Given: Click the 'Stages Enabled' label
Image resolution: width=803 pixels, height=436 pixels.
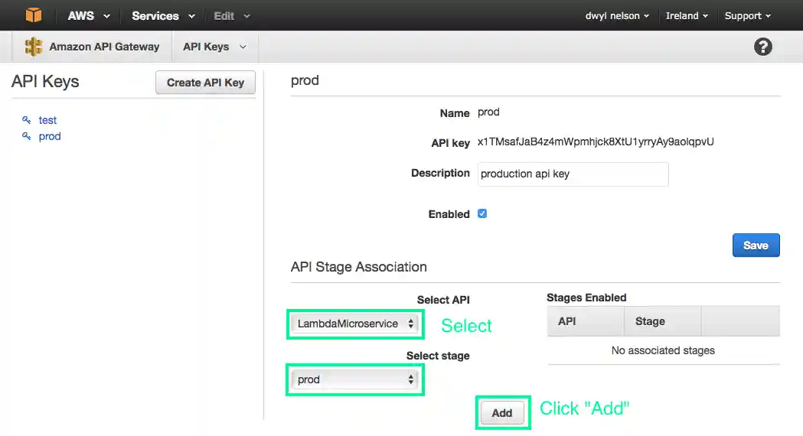Looking at the screenshot, I should point(586,298).
